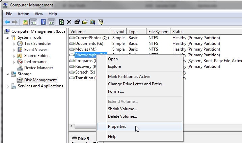Click the Storage node icon

pos(14,74)
